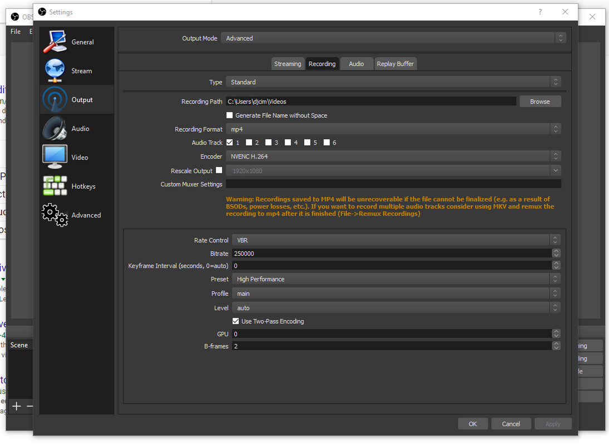
Task: Enable Audio Track 2 checkbox
Action: pyautogui.click(x=249, y=142)
